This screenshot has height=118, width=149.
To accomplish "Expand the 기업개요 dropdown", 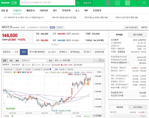I will (x=60, y=27).
